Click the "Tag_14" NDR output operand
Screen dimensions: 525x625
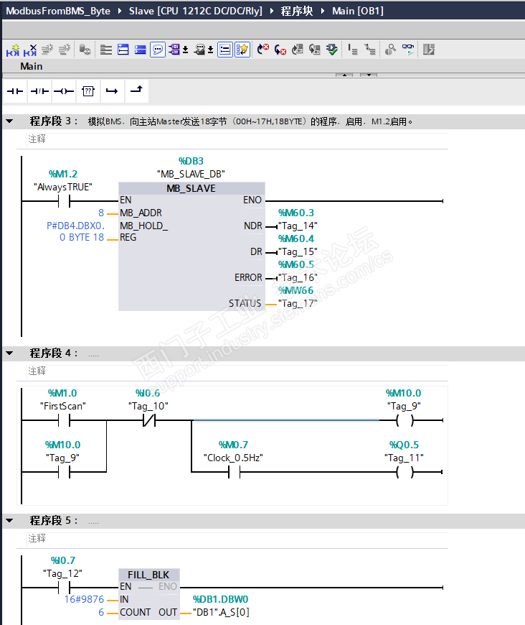point(298,226)
